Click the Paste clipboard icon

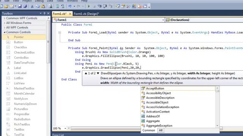tap(43, 6)
